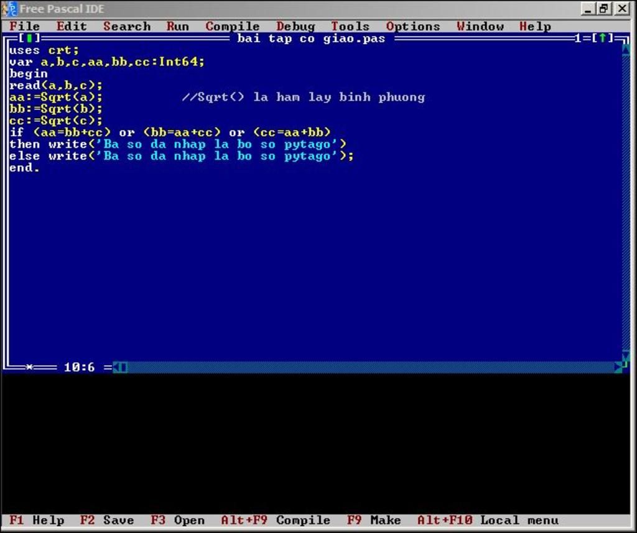The height and width of the screenshot is (533, 637).
Task: Click the comment '//Sqrt() la ham lay binh phuong'
Action: [304, 98]
